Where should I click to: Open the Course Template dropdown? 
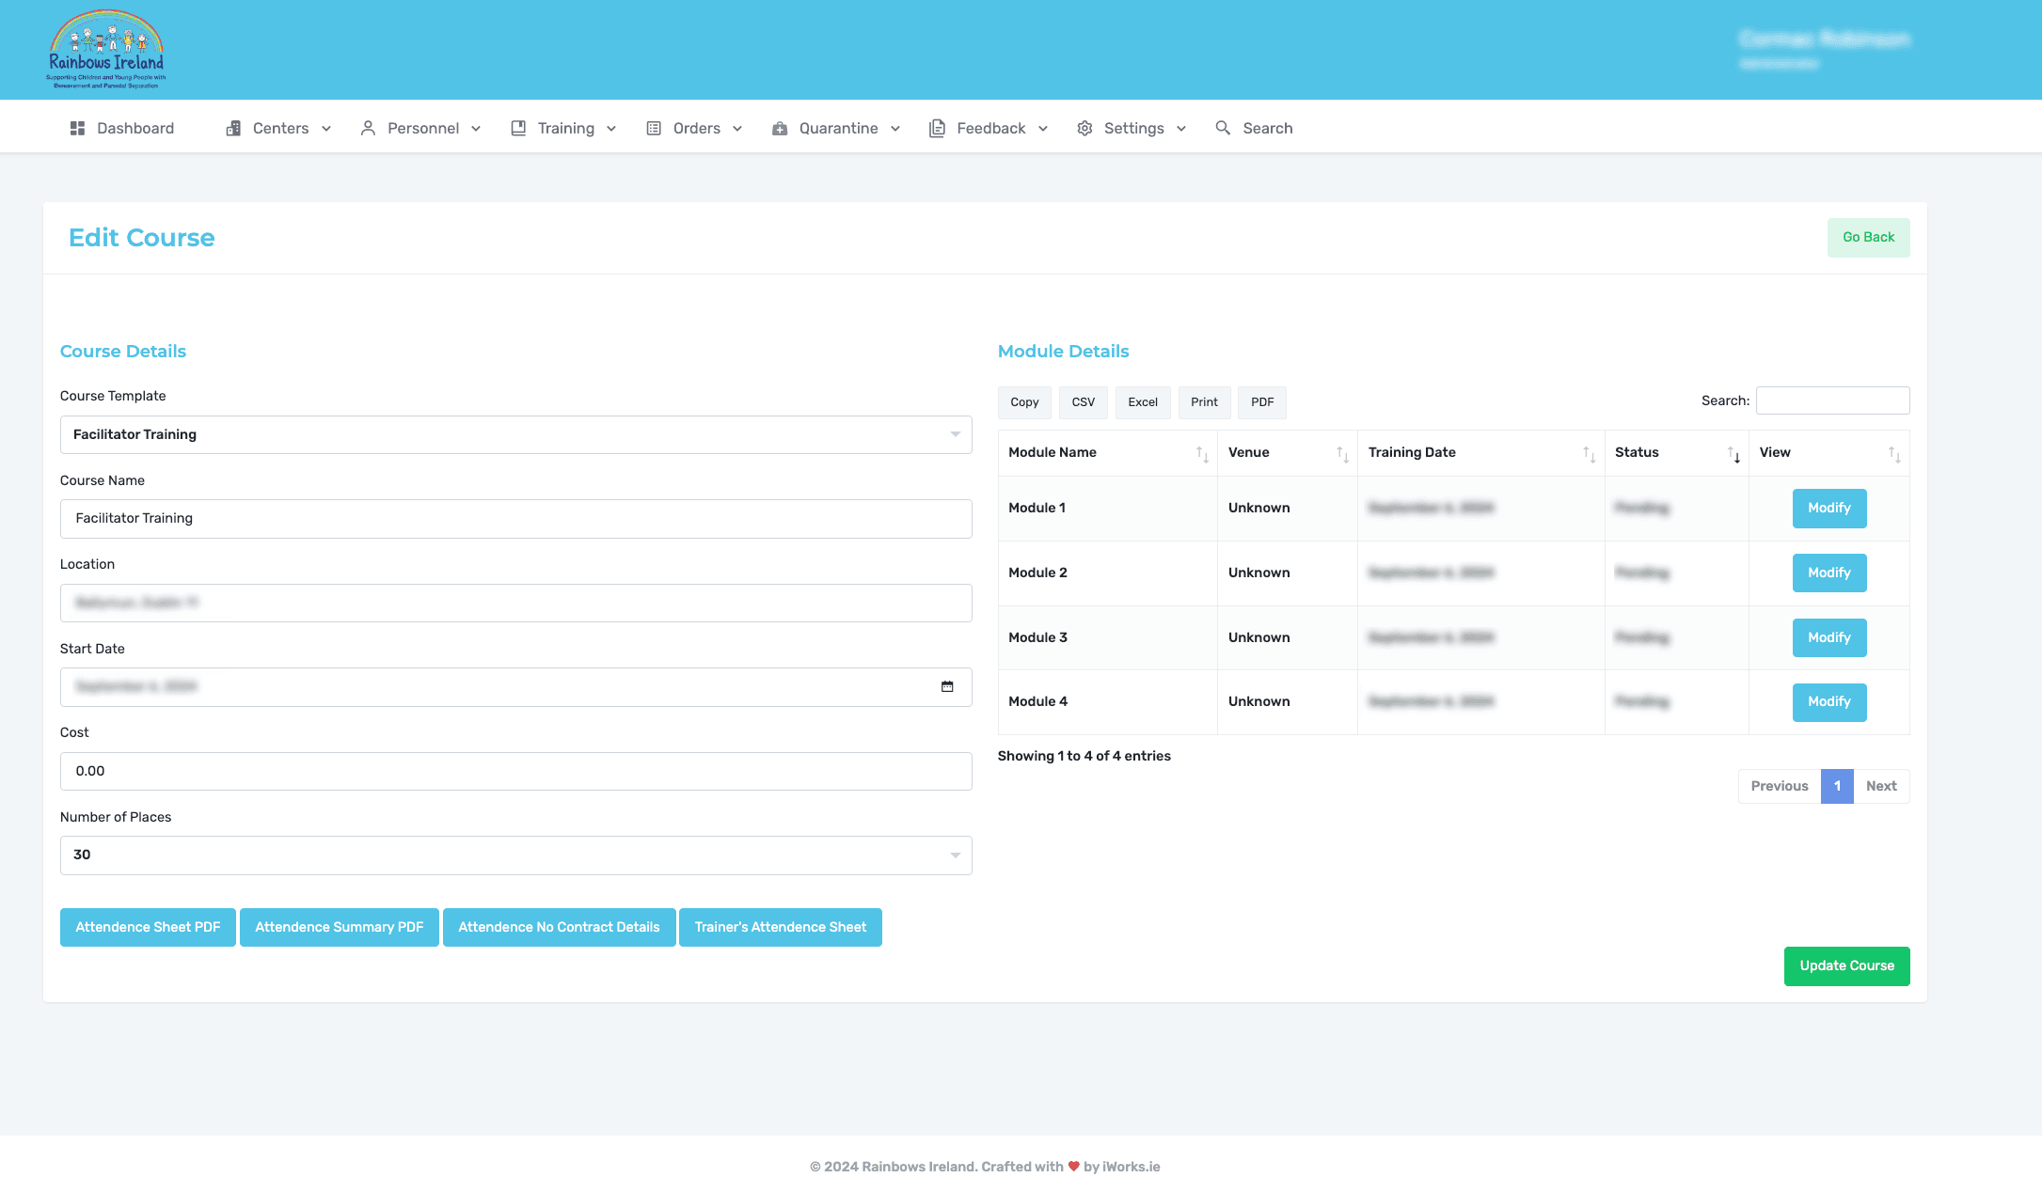tap(515, 434)
